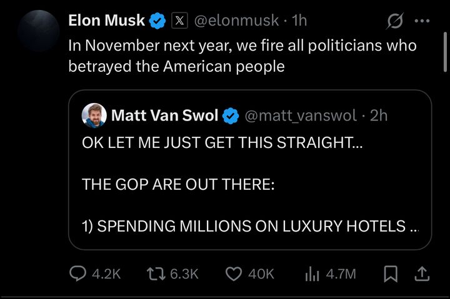Reply using the comment bubble icon

click(77, 273)
